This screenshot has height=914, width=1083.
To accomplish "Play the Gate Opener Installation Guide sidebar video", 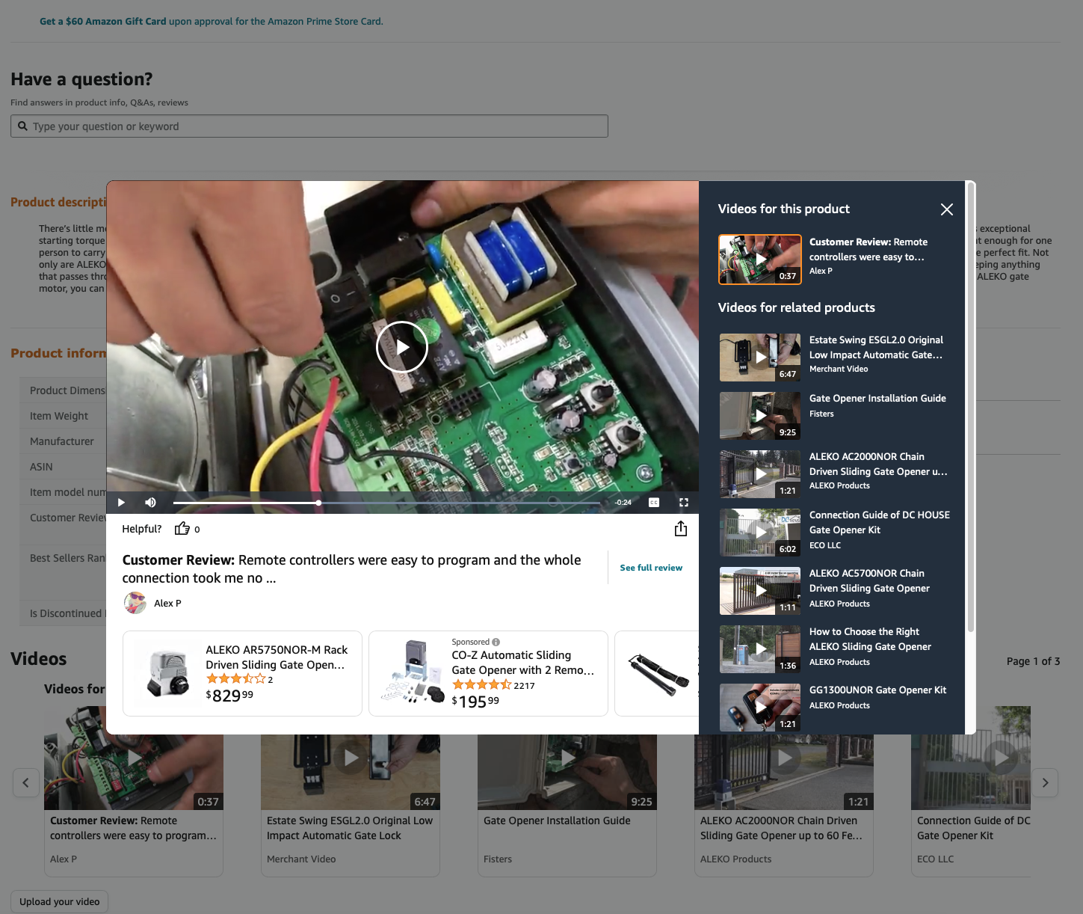I will coord(760,416).
